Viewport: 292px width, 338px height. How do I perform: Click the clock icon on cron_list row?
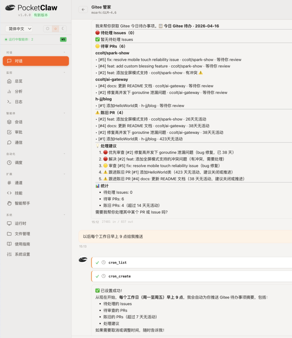coord(104,262)
